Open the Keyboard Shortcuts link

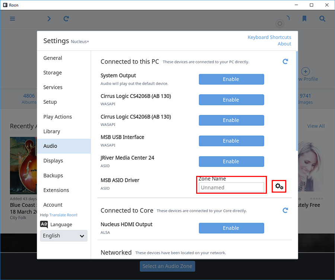(269, 37)
